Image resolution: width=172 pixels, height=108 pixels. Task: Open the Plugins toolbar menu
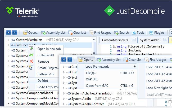(157, 33)
